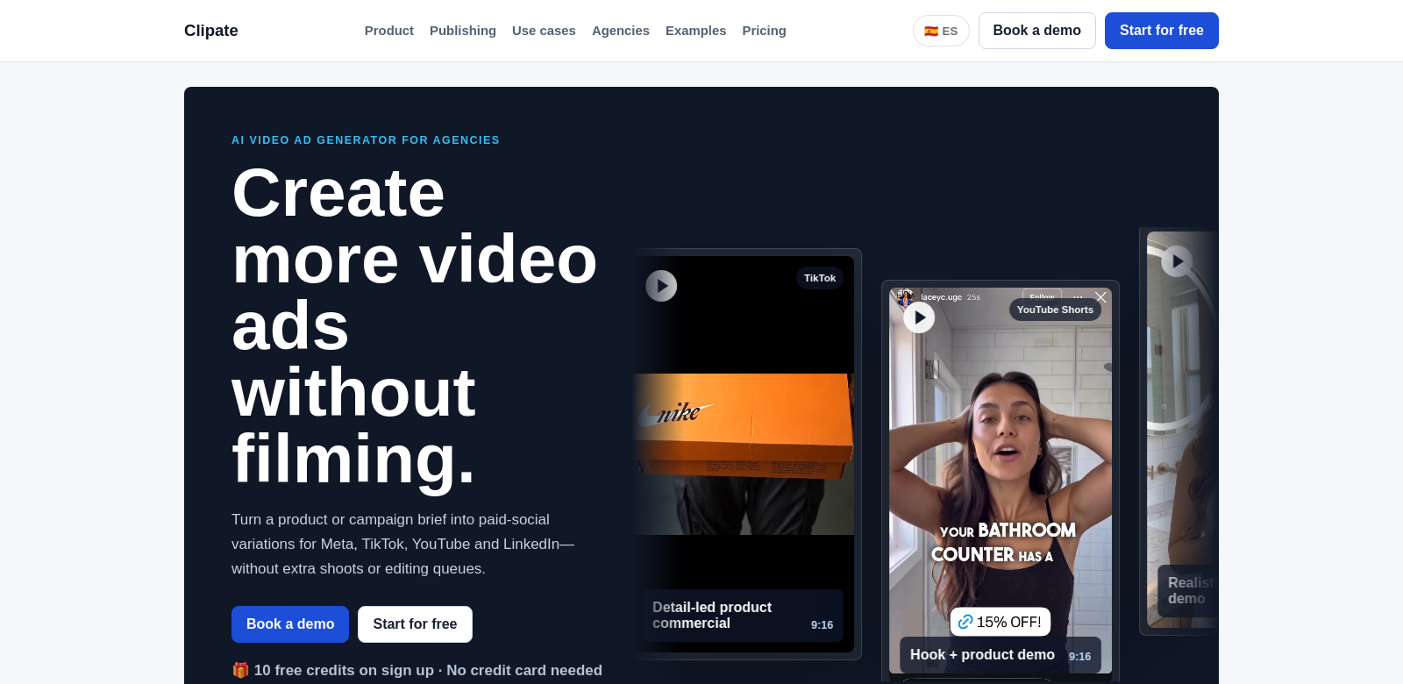Open the Use cases menu item
The height and width of the screenshot is (684, 1403).
pyautogui.click(x=544, y=31)
